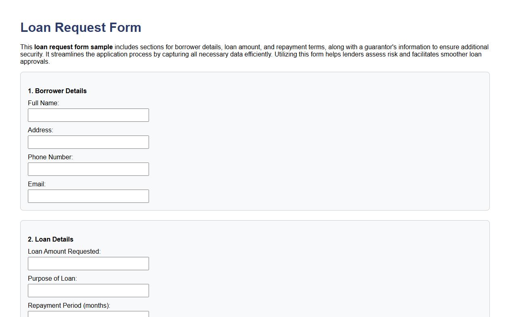Select the Borrower Details section heading
The width and height of the screenshot is (510, 317).
57,91
